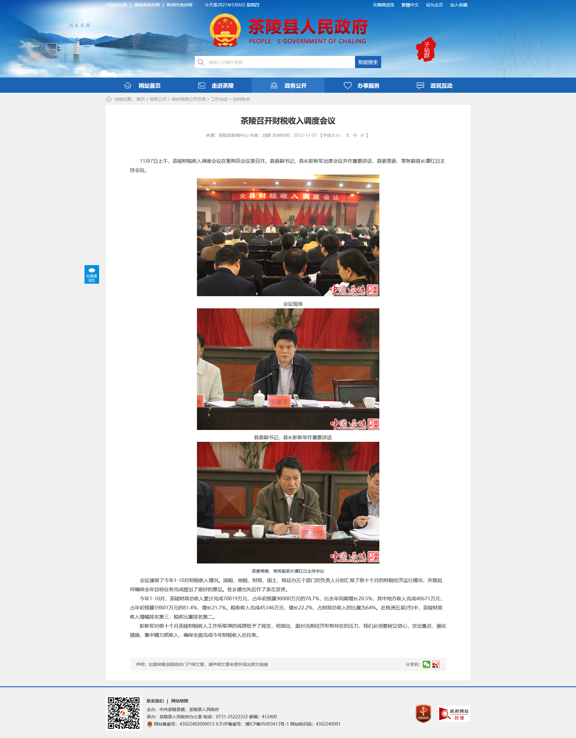Click the national emblem logo in header
This screenshot has height=738, width=576.
coord(225,30)
